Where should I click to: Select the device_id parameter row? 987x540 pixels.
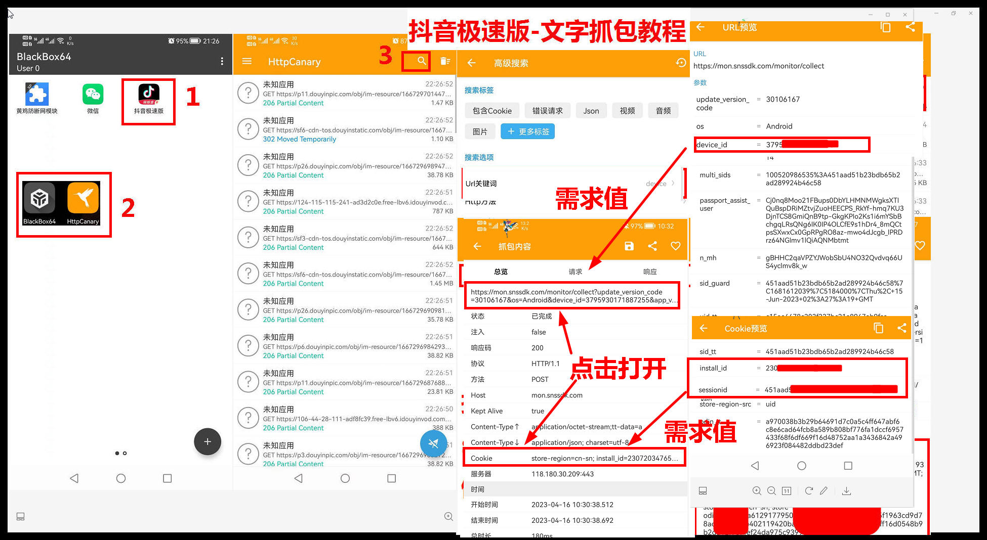(x=782, y=145)
